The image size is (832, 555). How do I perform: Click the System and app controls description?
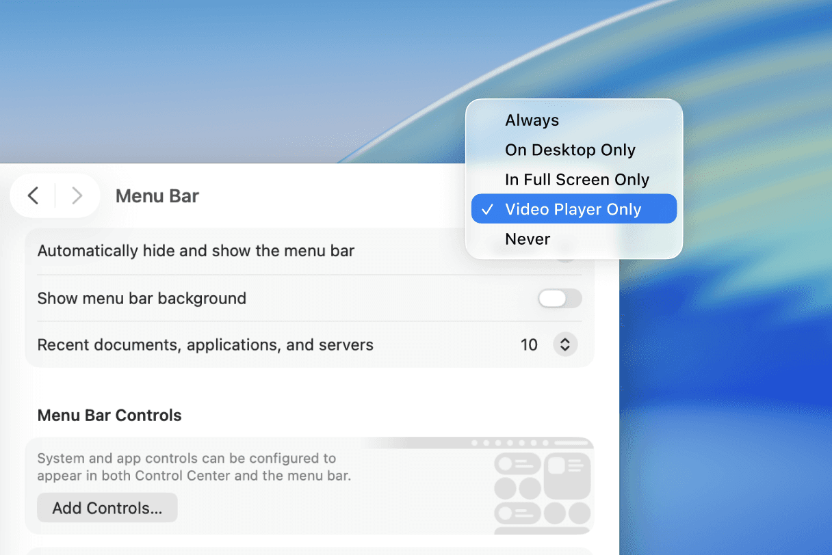pyautogui.click(x=194, y=467)
